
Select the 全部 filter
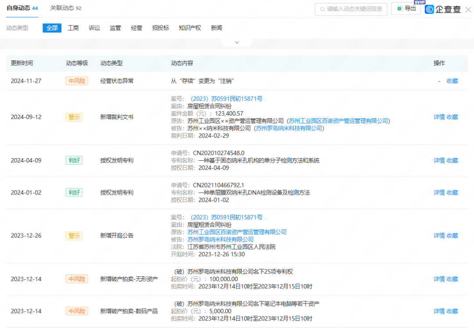click(52, 28)
